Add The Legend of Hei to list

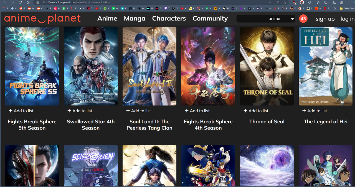coord(315,111)
